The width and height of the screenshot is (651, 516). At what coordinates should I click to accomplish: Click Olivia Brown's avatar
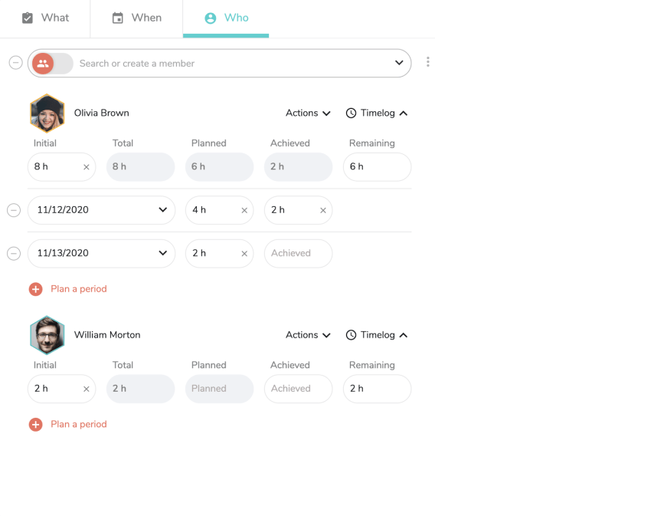coord(47,113)
